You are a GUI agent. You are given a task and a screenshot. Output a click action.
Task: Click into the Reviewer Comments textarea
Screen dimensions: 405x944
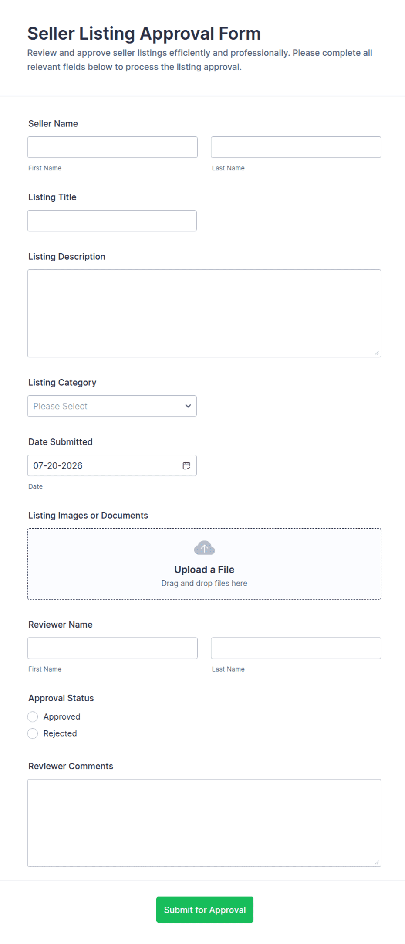204,823
